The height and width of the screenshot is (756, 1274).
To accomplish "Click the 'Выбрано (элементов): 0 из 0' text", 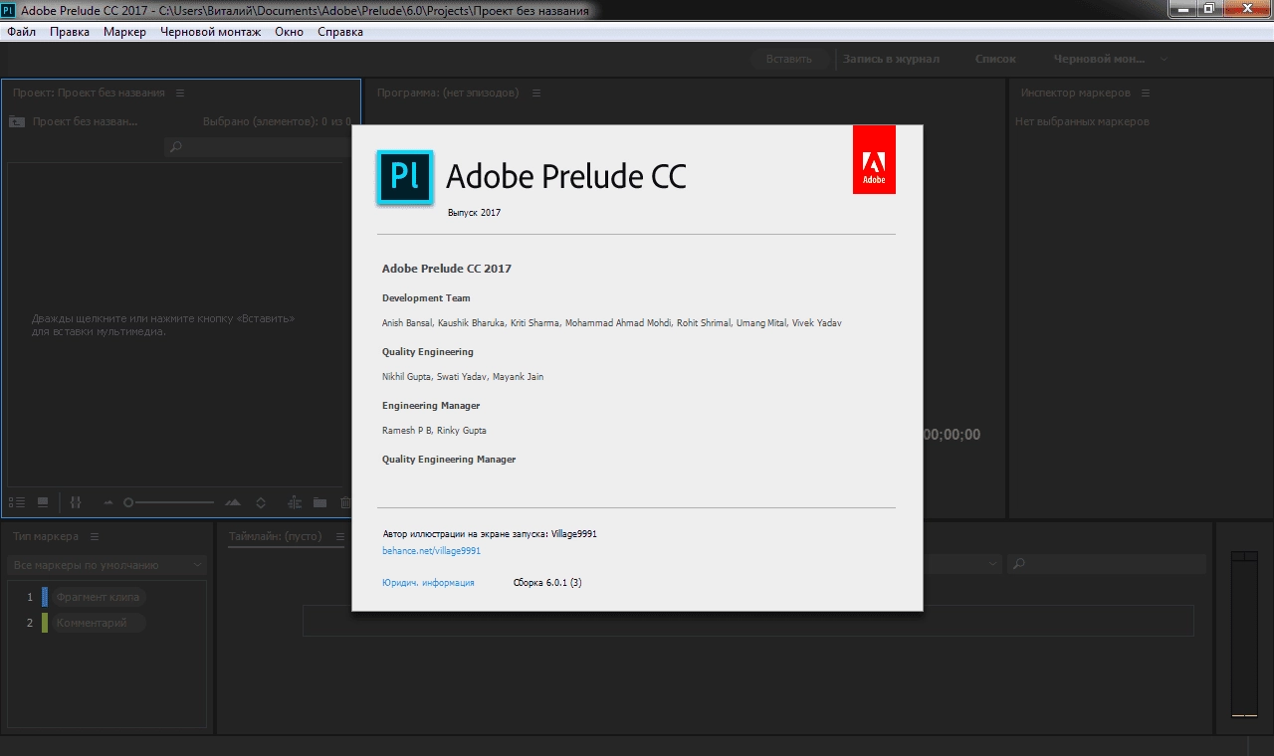I will (x=277, y=121).
